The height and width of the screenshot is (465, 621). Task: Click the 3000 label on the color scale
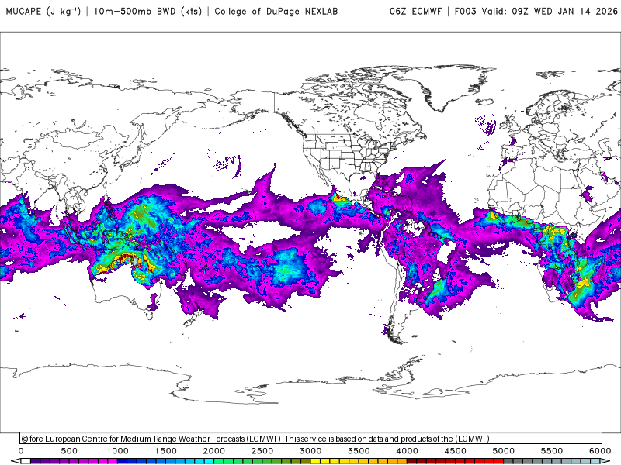pyautogui.click(x=310, y=451)
